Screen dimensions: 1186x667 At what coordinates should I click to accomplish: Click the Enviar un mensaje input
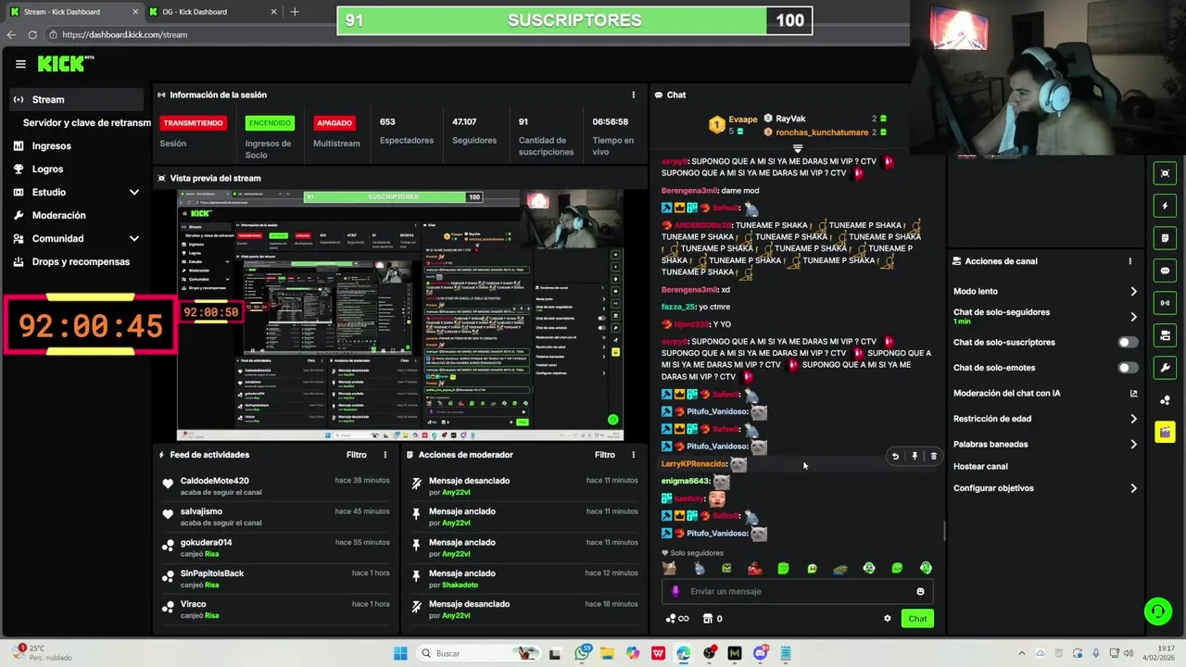pos(797,591)
